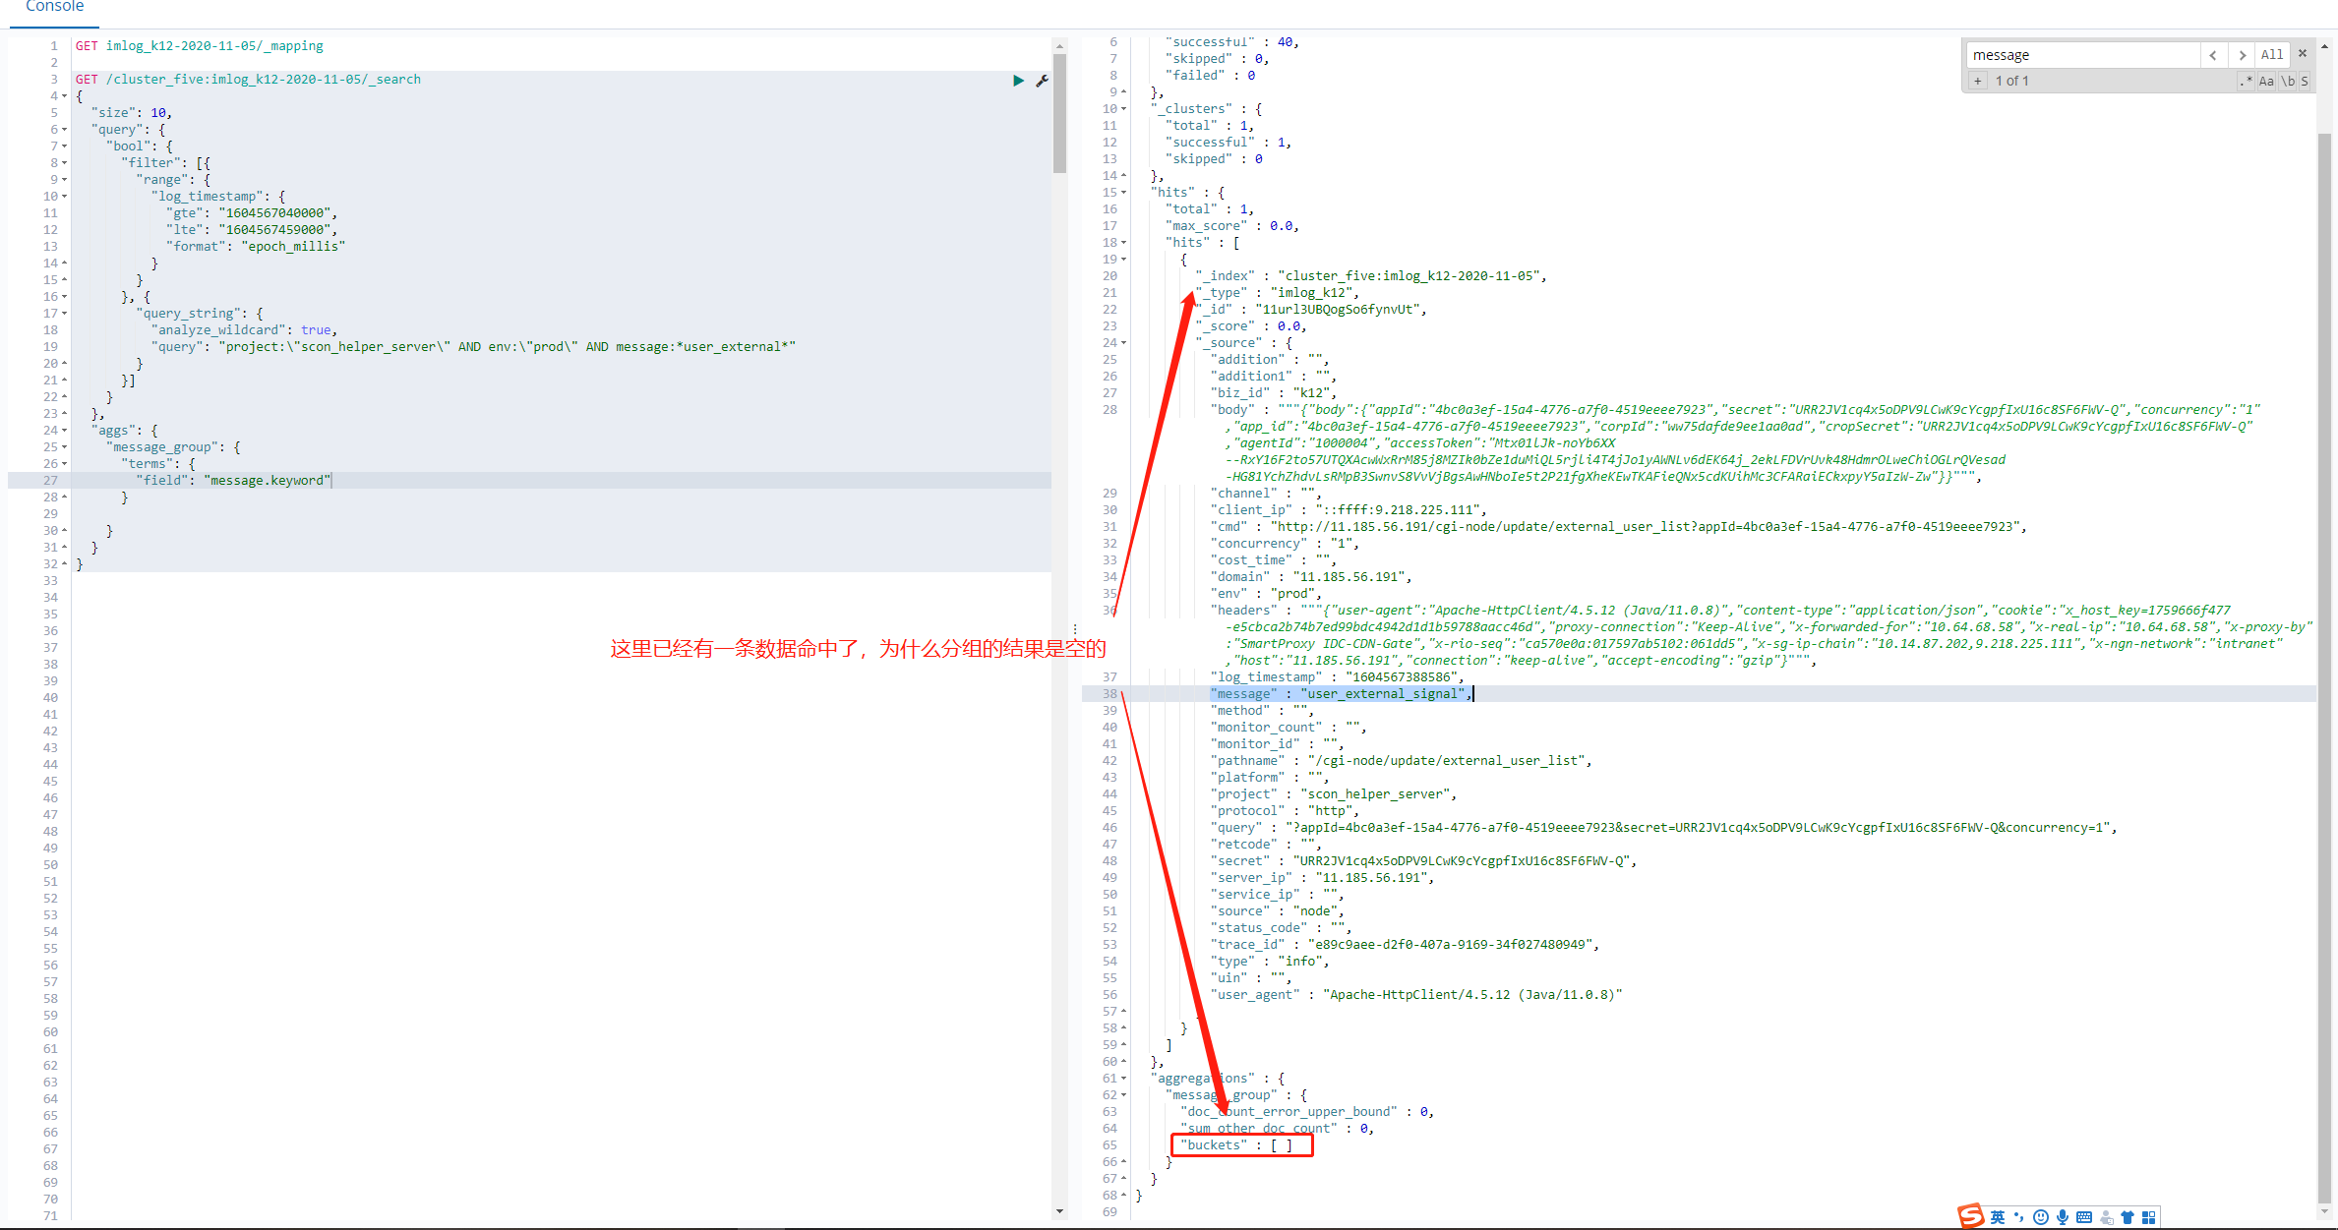Open the wrench request options menu

point(1042,81)
